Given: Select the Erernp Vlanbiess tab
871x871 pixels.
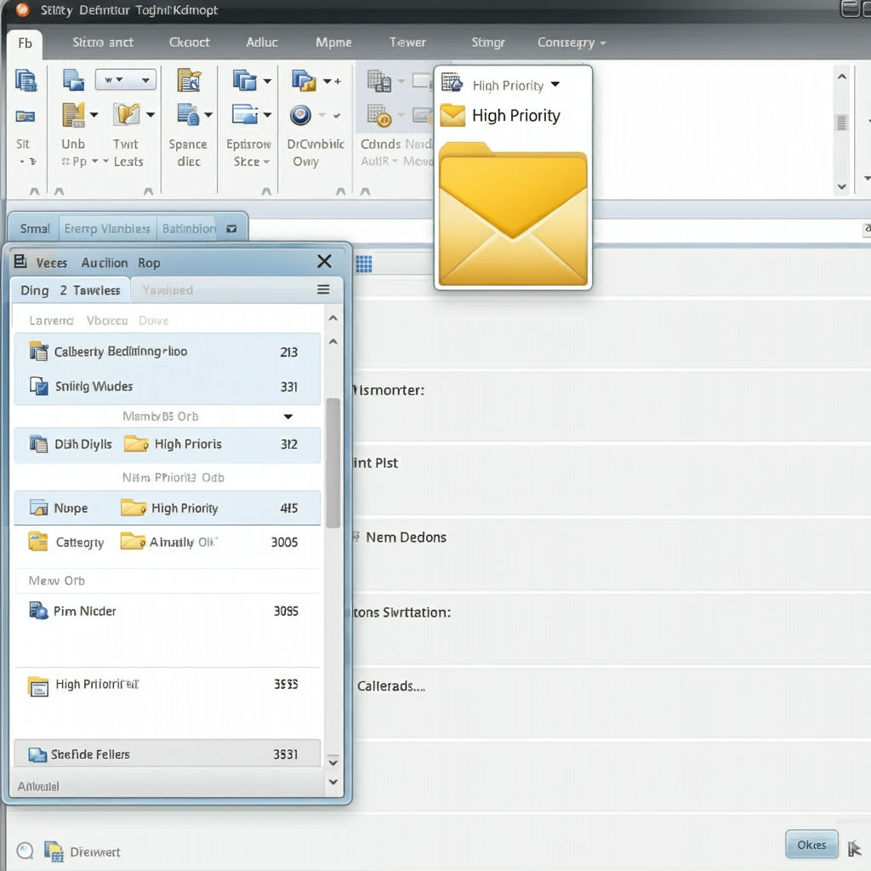Looking at the screenshot, I should pyautogui.click(x=107, y=228).
